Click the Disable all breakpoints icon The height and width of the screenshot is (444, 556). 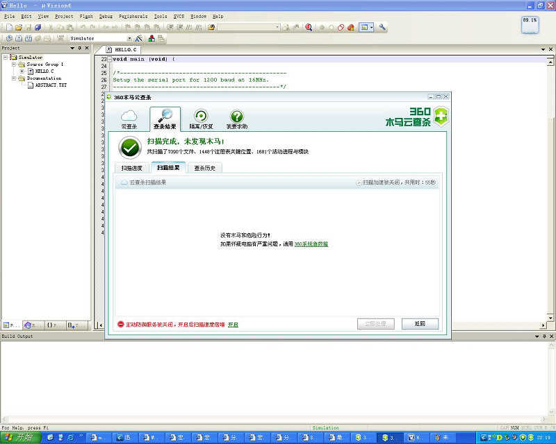(341, 27)
